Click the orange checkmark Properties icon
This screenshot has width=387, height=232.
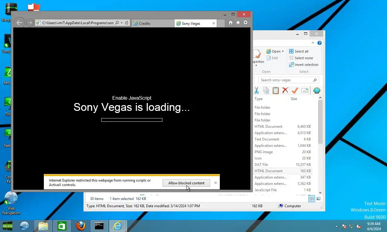click(x=295, y=90)
